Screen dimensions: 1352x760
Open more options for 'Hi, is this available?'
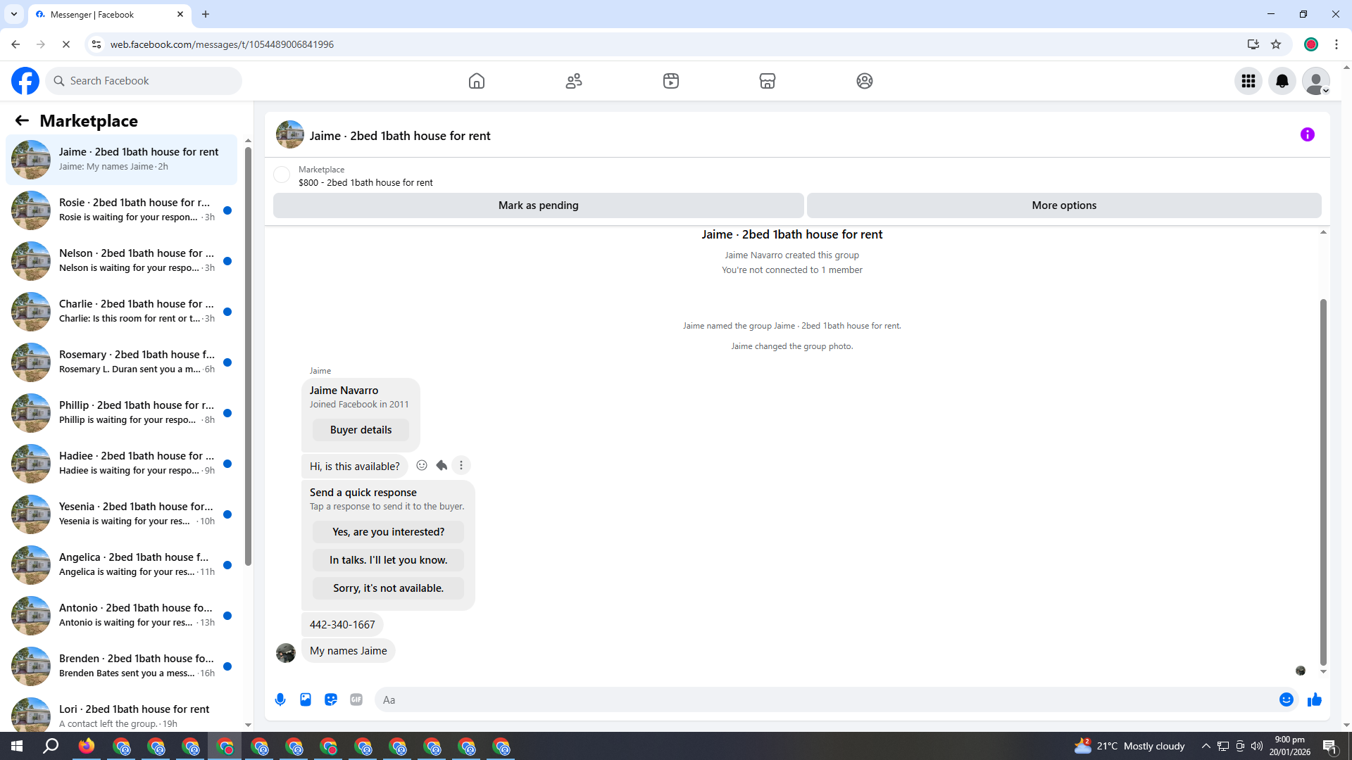461,465
